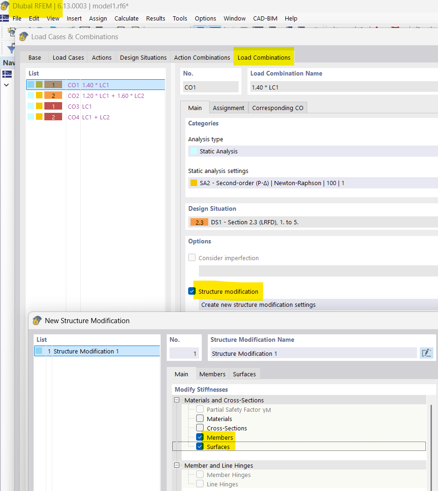Toggle the Line Hinges checkbox
Screen dimensions: 438x491
(200, 484)
